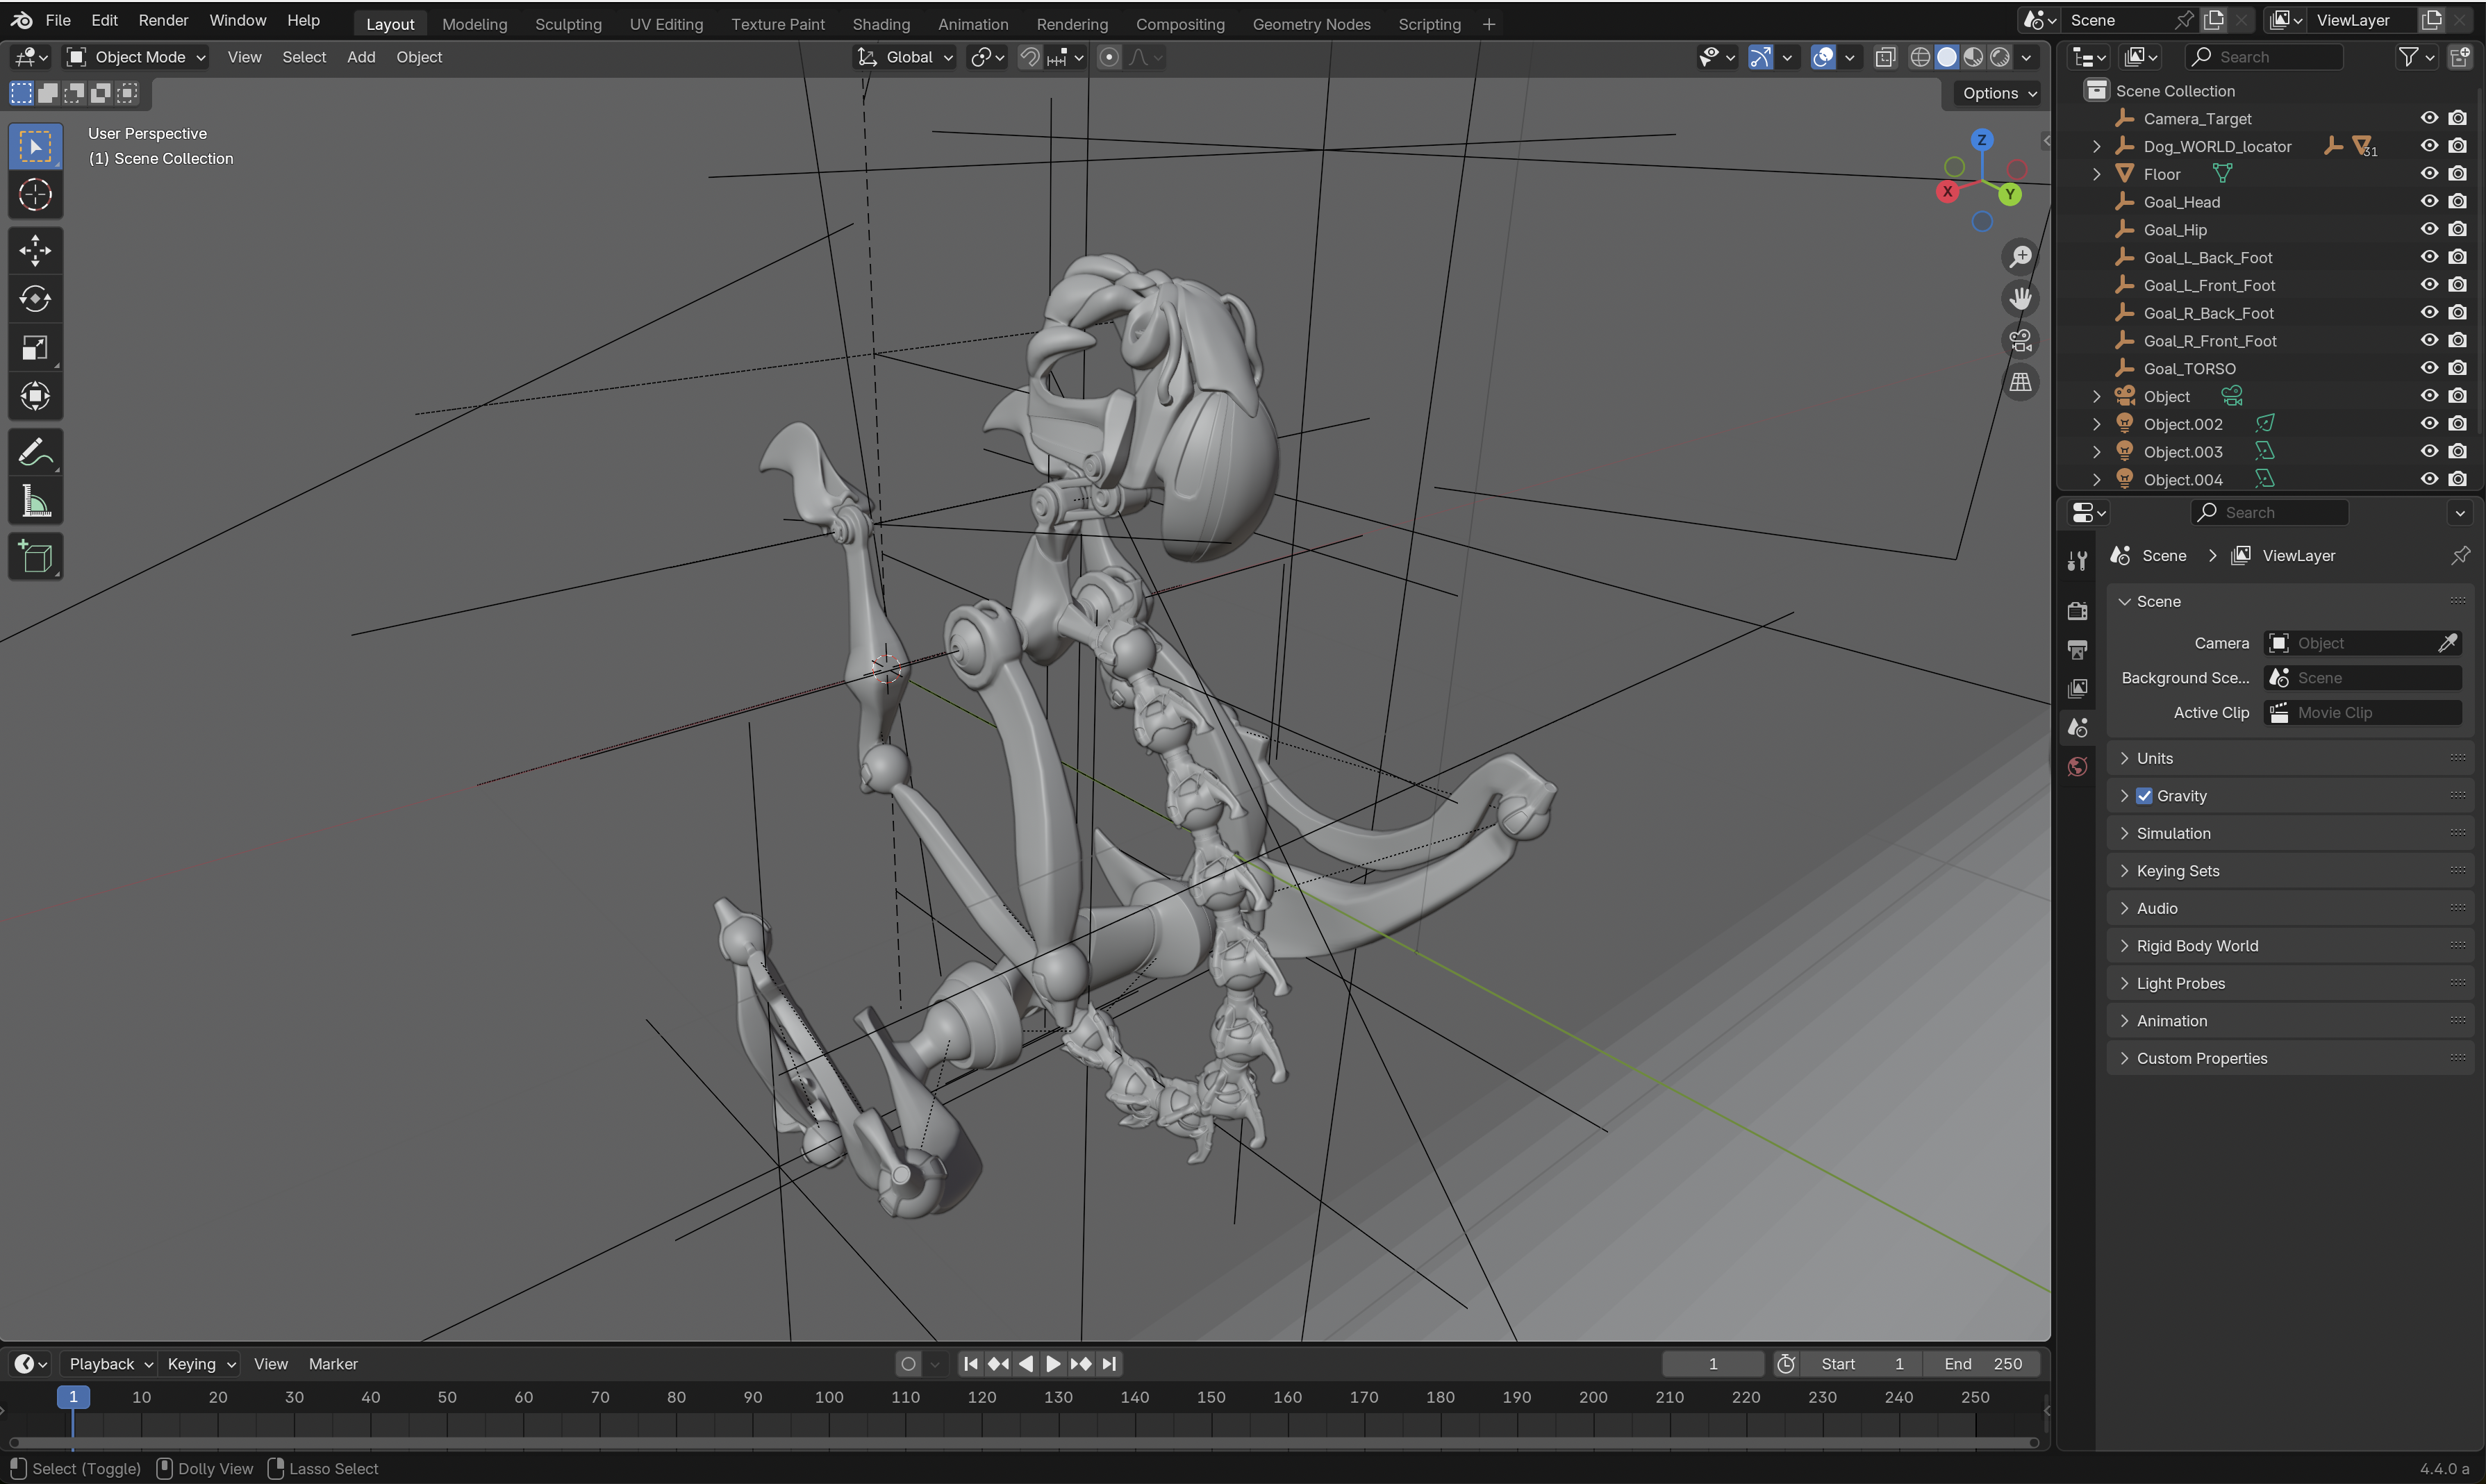Select the Measure tool
Viewport: 2486px width, 1484px height.
point(35,502)
